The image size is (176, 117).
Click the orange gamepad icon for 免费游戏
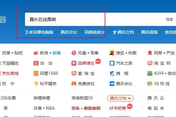point(74,84)
